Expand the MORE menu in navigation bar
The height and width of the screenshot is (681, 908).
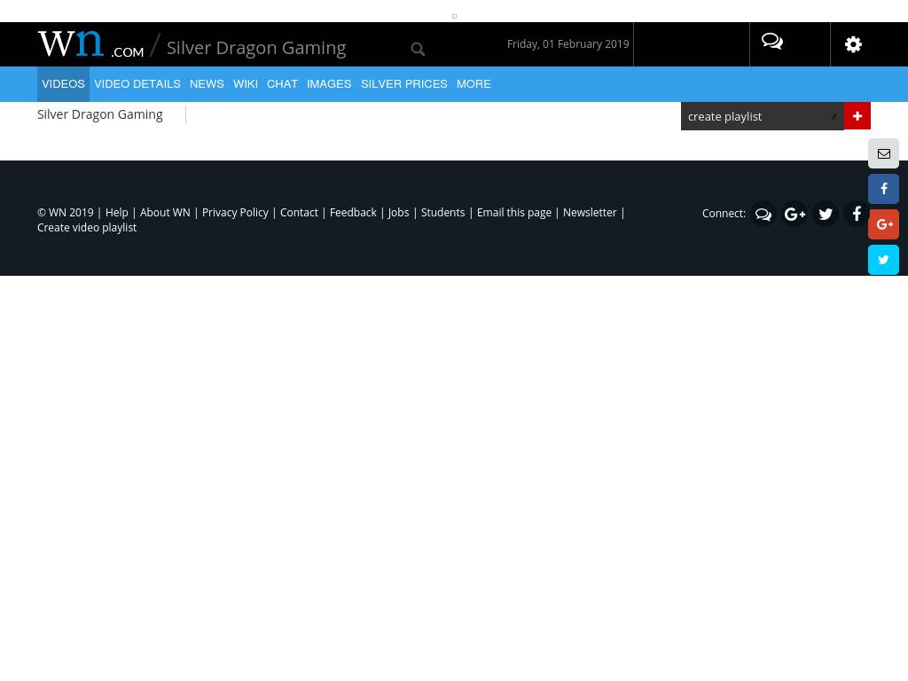(x=474, y=84)
